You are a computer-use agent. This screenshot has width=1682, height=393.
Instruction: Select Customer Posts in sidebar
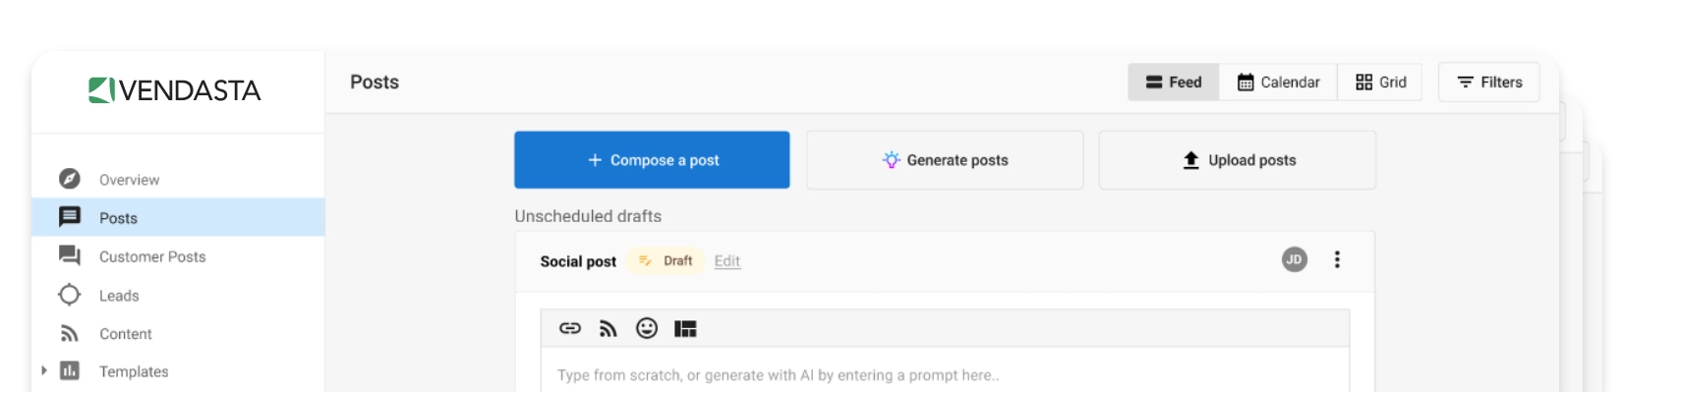[x=152, y=256]
